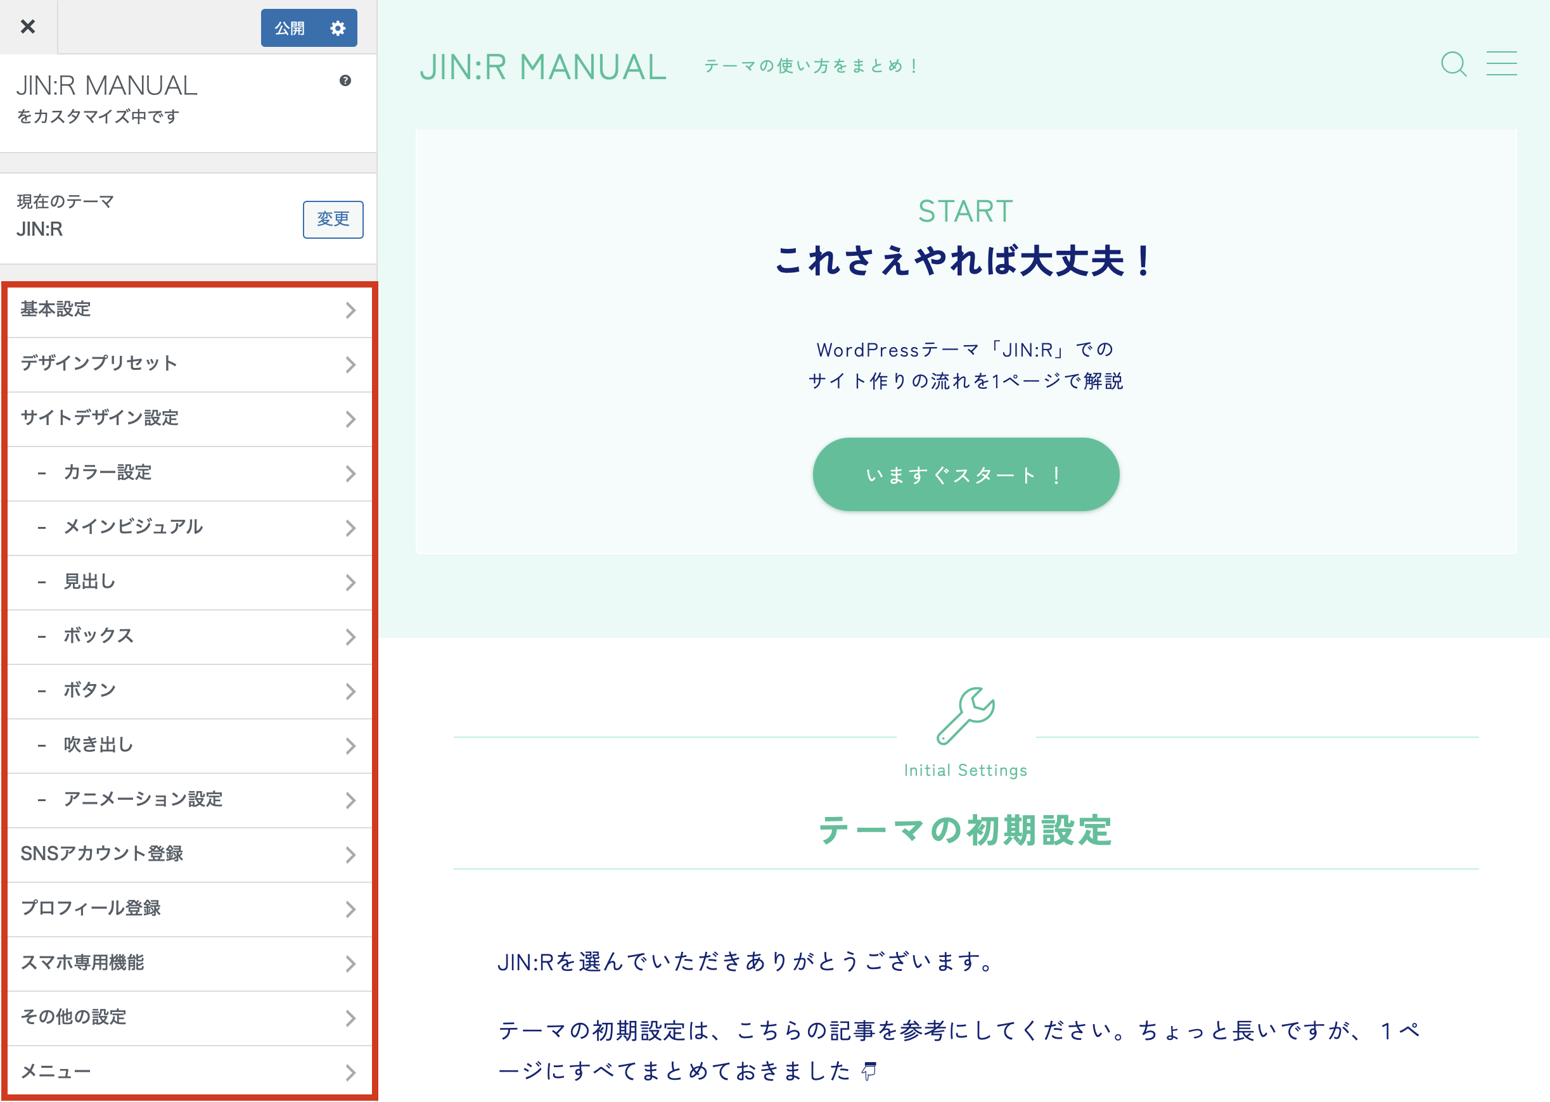The width and height of the screenshot is (1550, 1102).
Task: Click the JIN:R MANUAL panel title
Action: pos(106,85)
